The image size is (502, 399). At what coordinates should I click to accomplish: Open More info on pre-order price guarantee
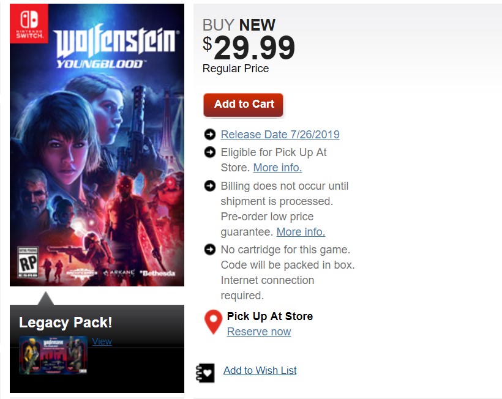[301, 232]
